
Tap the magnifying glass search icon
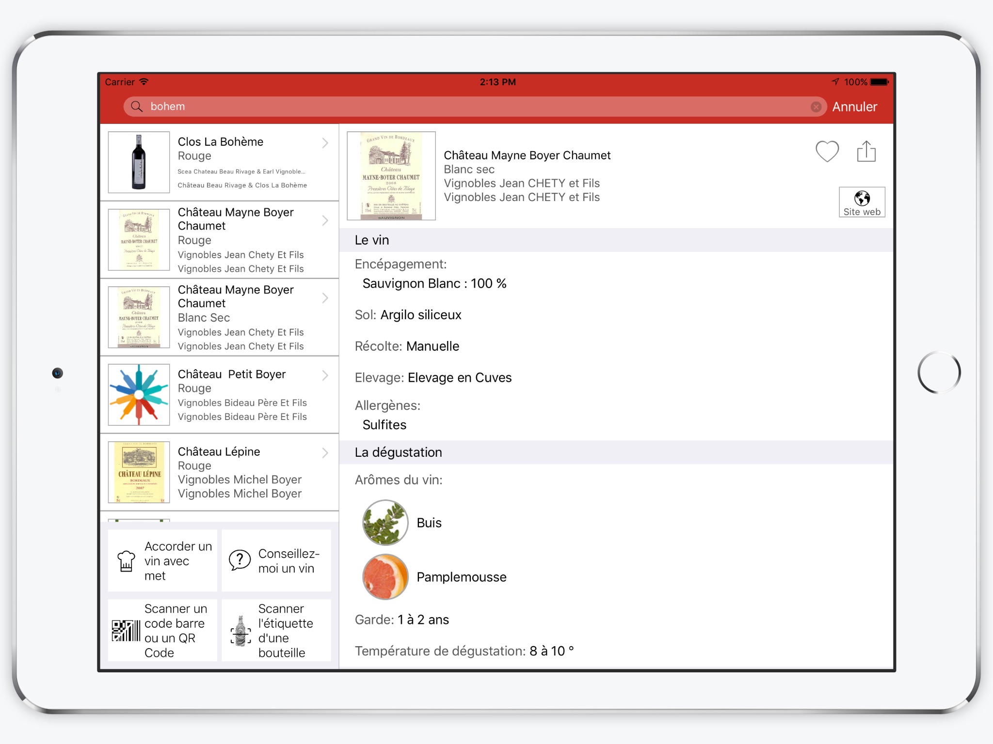pyautogui.click(x=137, y=107)
